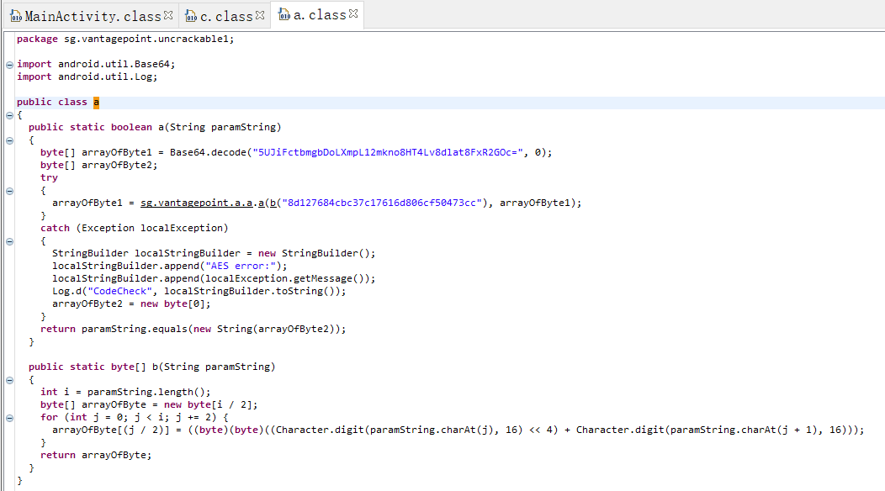Close the MainActivity.class tab

coord(168,15)
